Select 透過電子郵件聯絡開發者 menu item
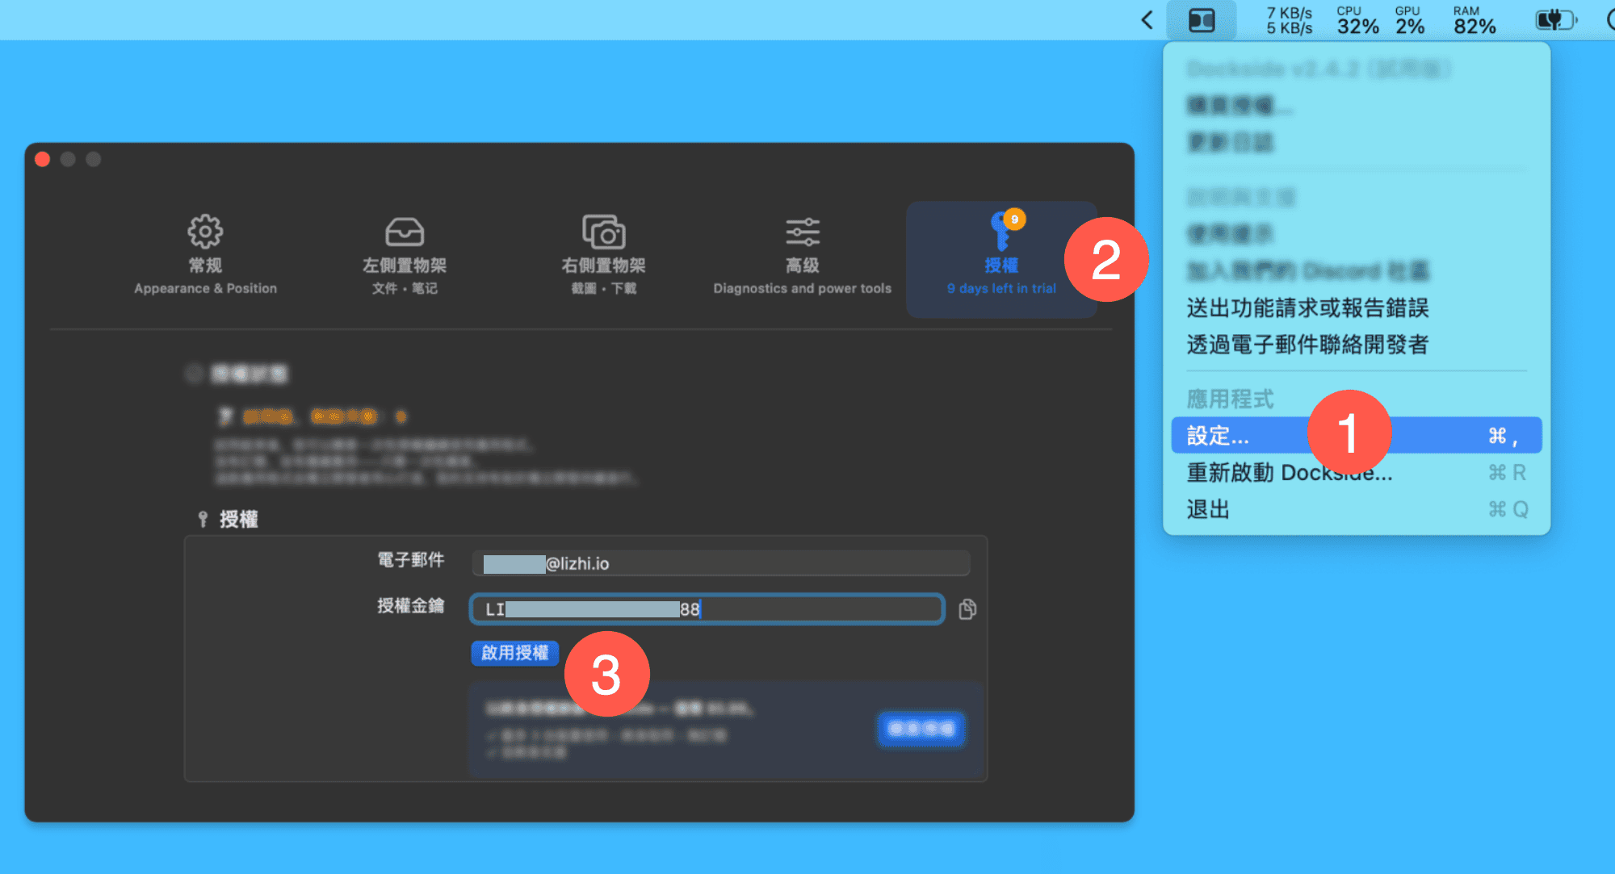 [1307, 345]
